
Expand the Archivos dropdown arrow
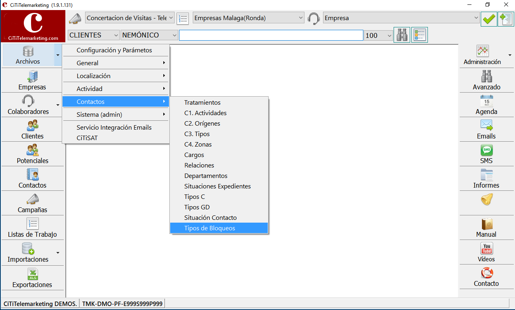click(x=58, y=55)
